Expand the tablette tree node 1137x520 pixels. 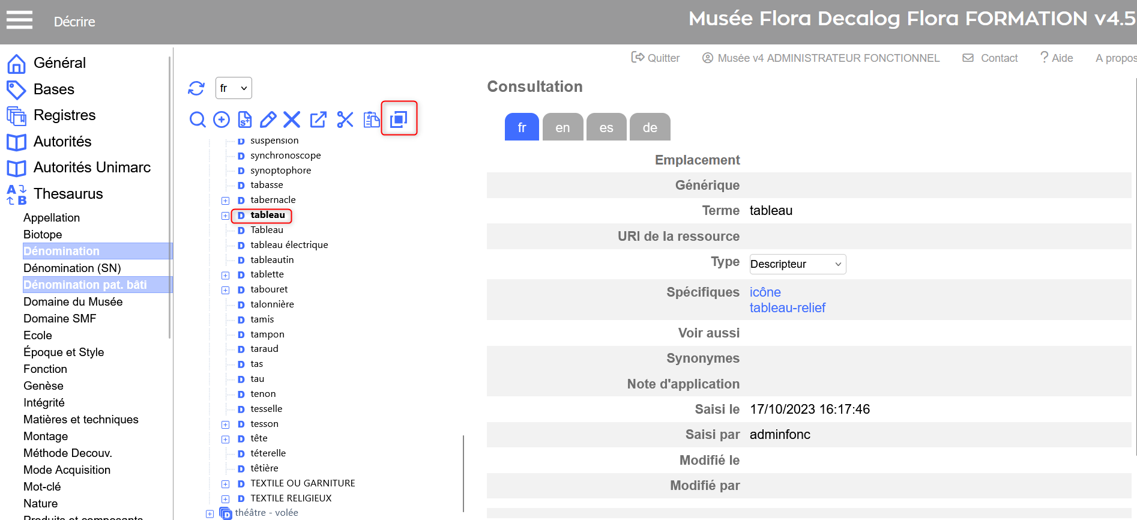coord(226,276)
